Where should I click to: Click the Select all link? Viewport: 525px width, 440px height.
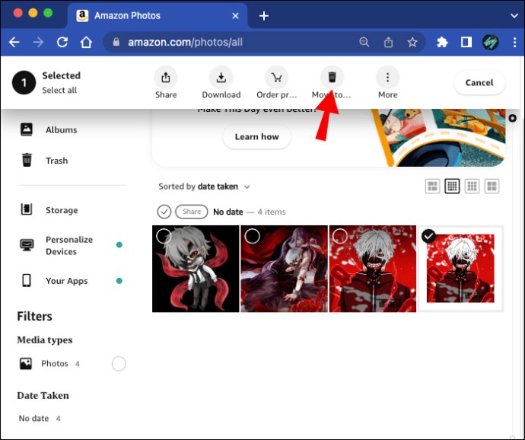(x=59, y=91)
